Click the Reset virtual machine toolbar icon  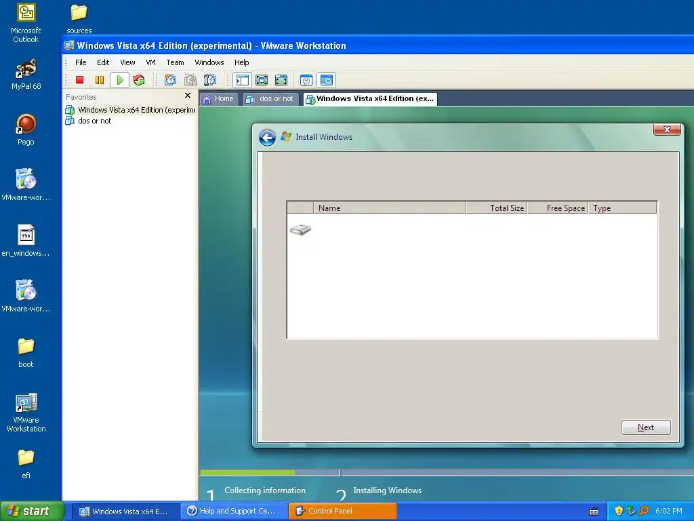(139, 80)
